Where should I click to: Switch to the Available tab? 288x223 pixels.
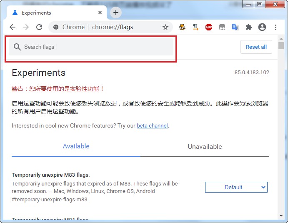click(x=76, y=146)
